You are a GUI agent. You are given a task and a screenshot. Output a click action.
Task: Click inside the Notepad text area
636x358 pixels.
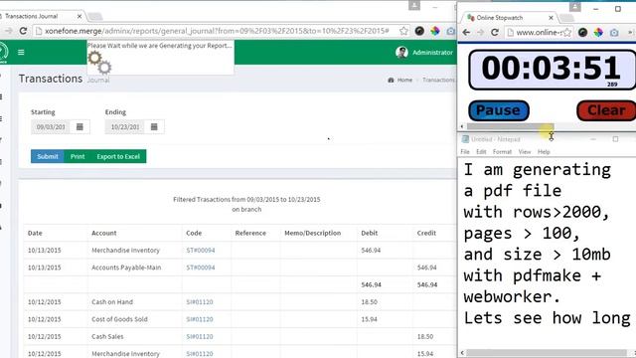547,254
